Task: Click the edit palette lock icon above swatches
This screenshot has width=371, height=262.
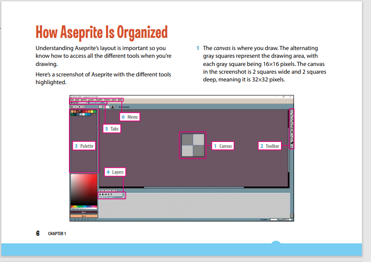Action: [72, 107]
